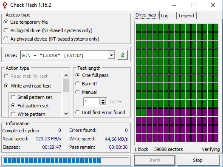
Task: Choose Write and read test action
Action: click(28, 86)
